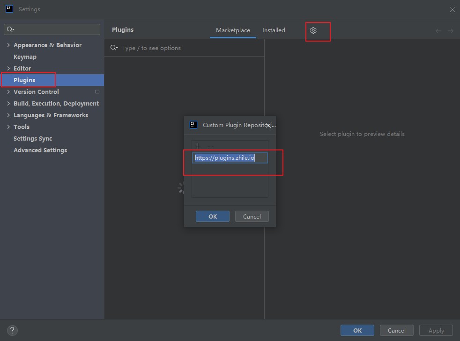Click the minus icon to remove repository
Image resolution: width=460 pixels, height=341 pixels.
pyautogui.click(x=210, y=146)
